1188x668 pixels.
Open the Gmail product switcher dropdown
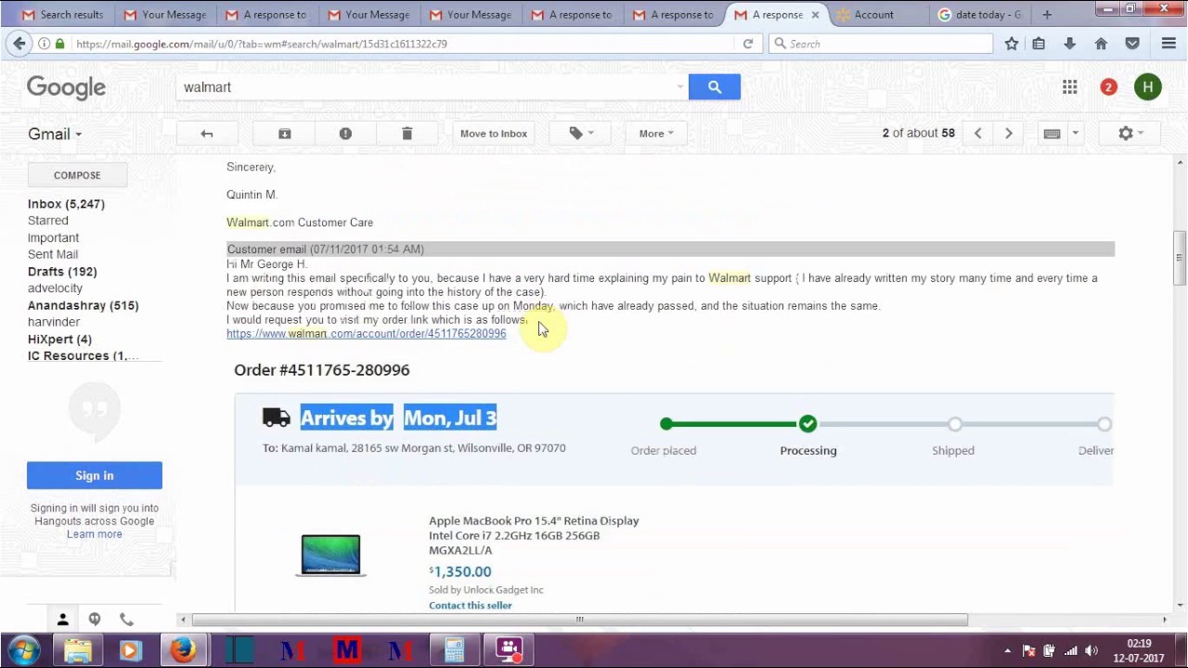coord(55,134)
